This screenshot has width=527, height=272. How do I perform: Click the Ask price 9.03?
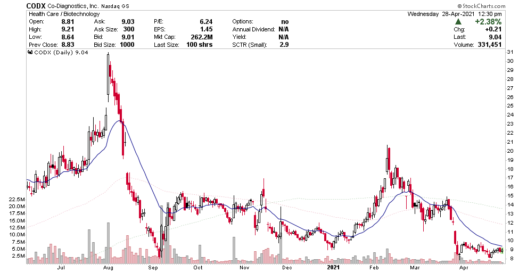point(128,21)
